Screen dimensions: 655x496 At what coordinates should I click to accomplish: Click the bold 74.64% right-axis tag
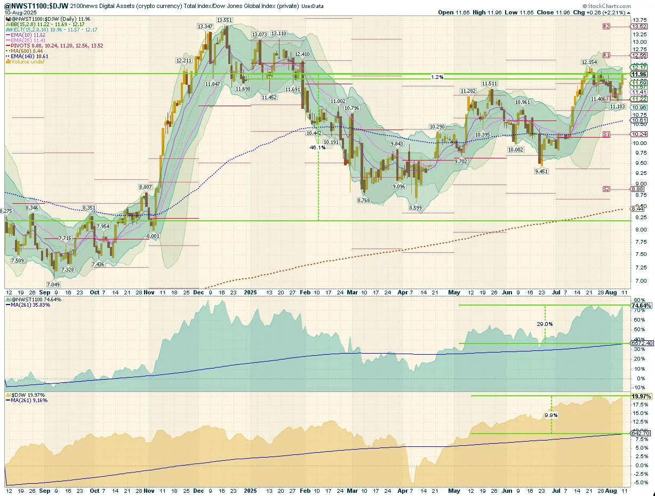(642, 306)
